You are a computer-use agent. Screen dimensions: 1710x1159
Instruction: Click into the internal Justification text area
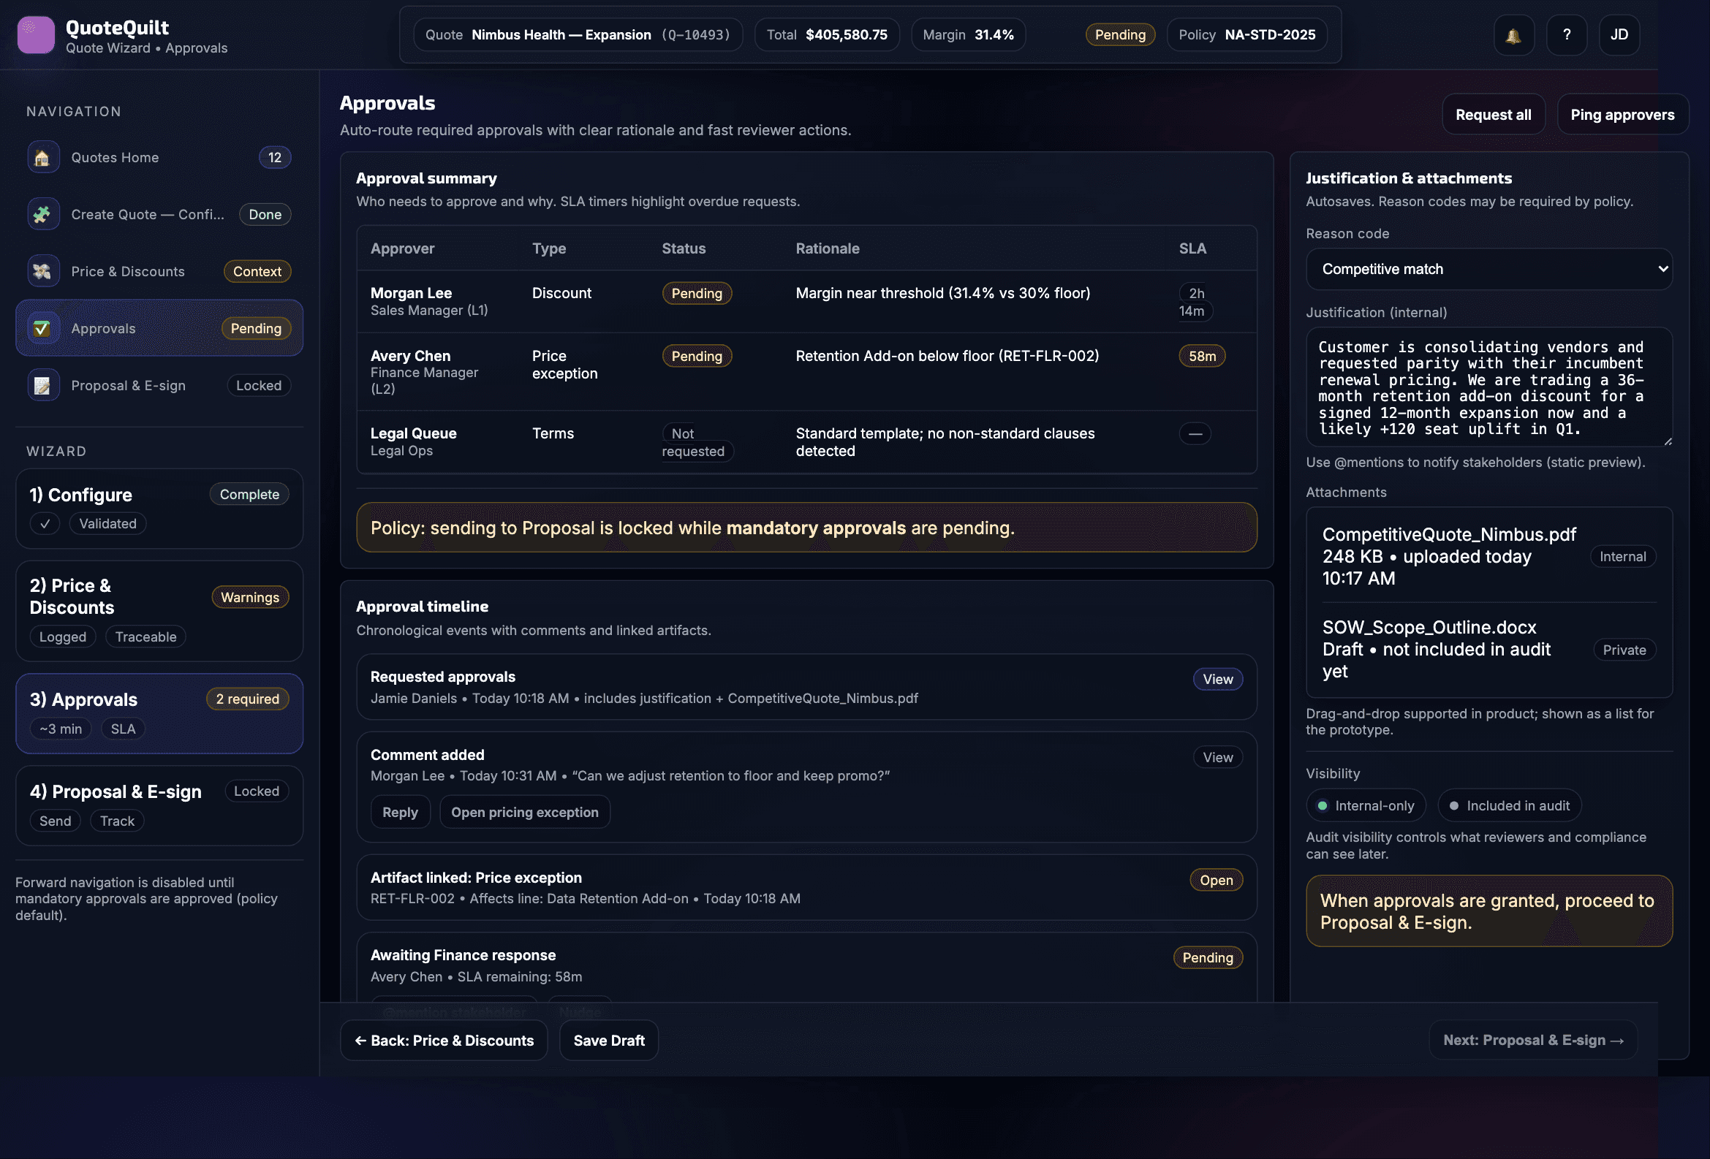pos(1488,387)
